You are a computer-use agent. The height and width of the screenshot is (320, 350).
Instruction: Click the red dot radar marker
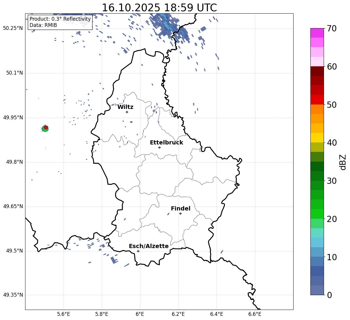(x=46, y=128)
